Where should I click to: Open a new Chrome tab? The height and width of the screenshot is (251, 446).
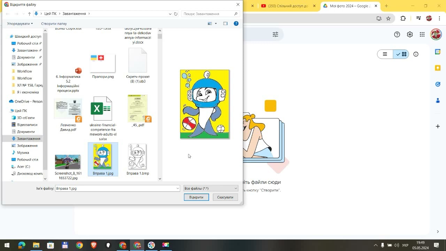click(x=386, y=6)
